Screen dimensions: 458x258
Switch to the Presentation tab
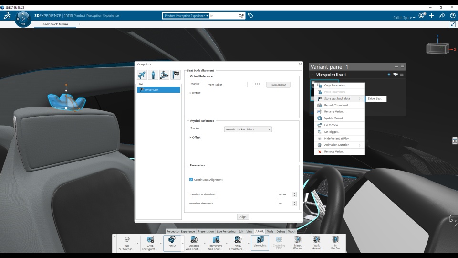point(206,231)
